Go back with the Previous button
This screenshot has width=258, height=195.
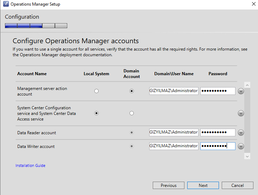coord(169,185)
